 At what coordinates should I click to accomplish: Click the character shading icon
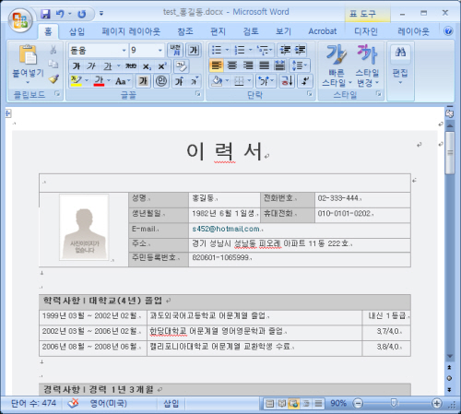point(143,81)
